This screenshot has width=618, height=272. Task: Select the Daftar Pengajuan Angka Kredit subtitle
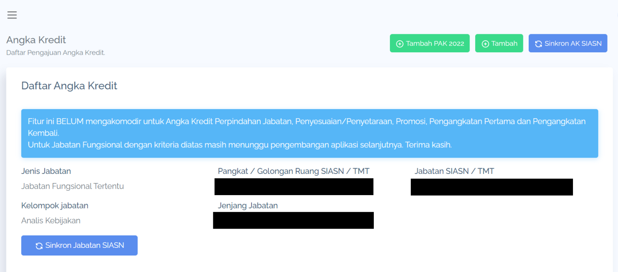click(56, 53)
